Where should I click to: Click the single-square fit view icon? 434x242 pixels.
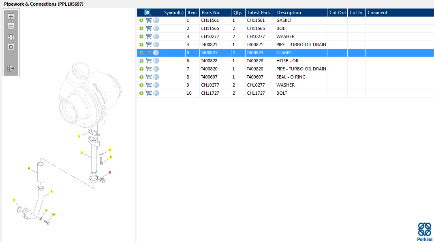click(x=11, y=47)
